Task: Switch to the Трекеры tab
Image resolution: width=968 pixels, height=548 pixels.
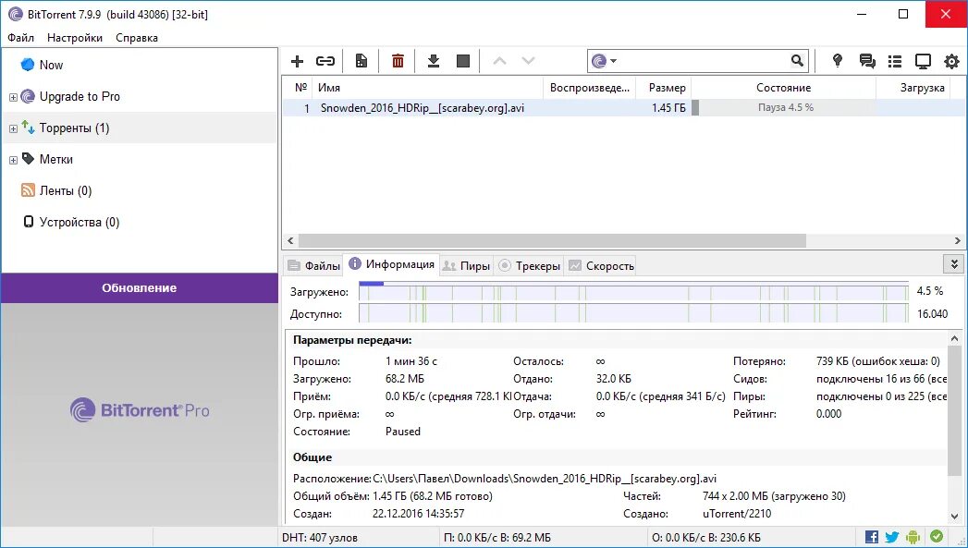Action: tap(529, 266)
